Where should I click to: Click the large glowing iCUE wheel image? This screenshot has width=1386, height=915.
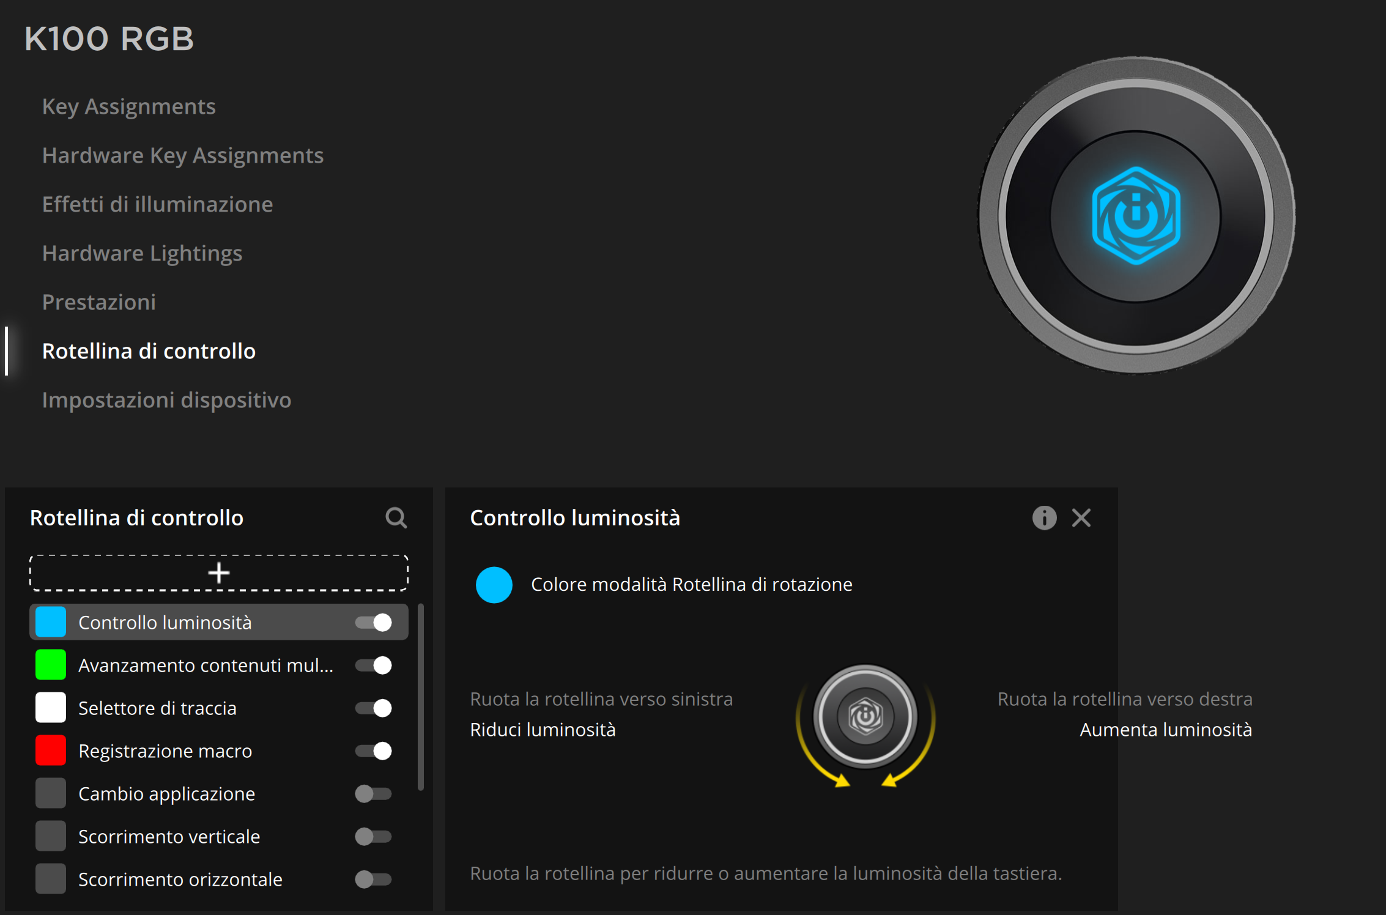(x=1136, y=216)
